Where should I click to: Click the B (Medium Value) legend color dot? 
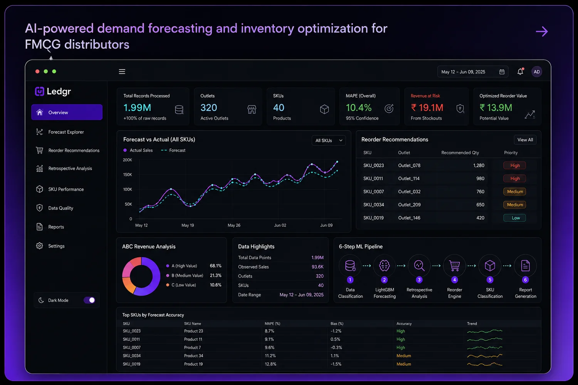[168, 276]
